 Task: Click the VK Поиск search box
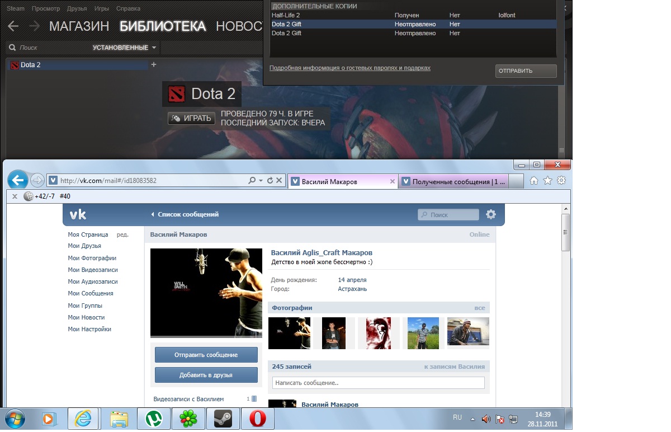click(448, 214)
